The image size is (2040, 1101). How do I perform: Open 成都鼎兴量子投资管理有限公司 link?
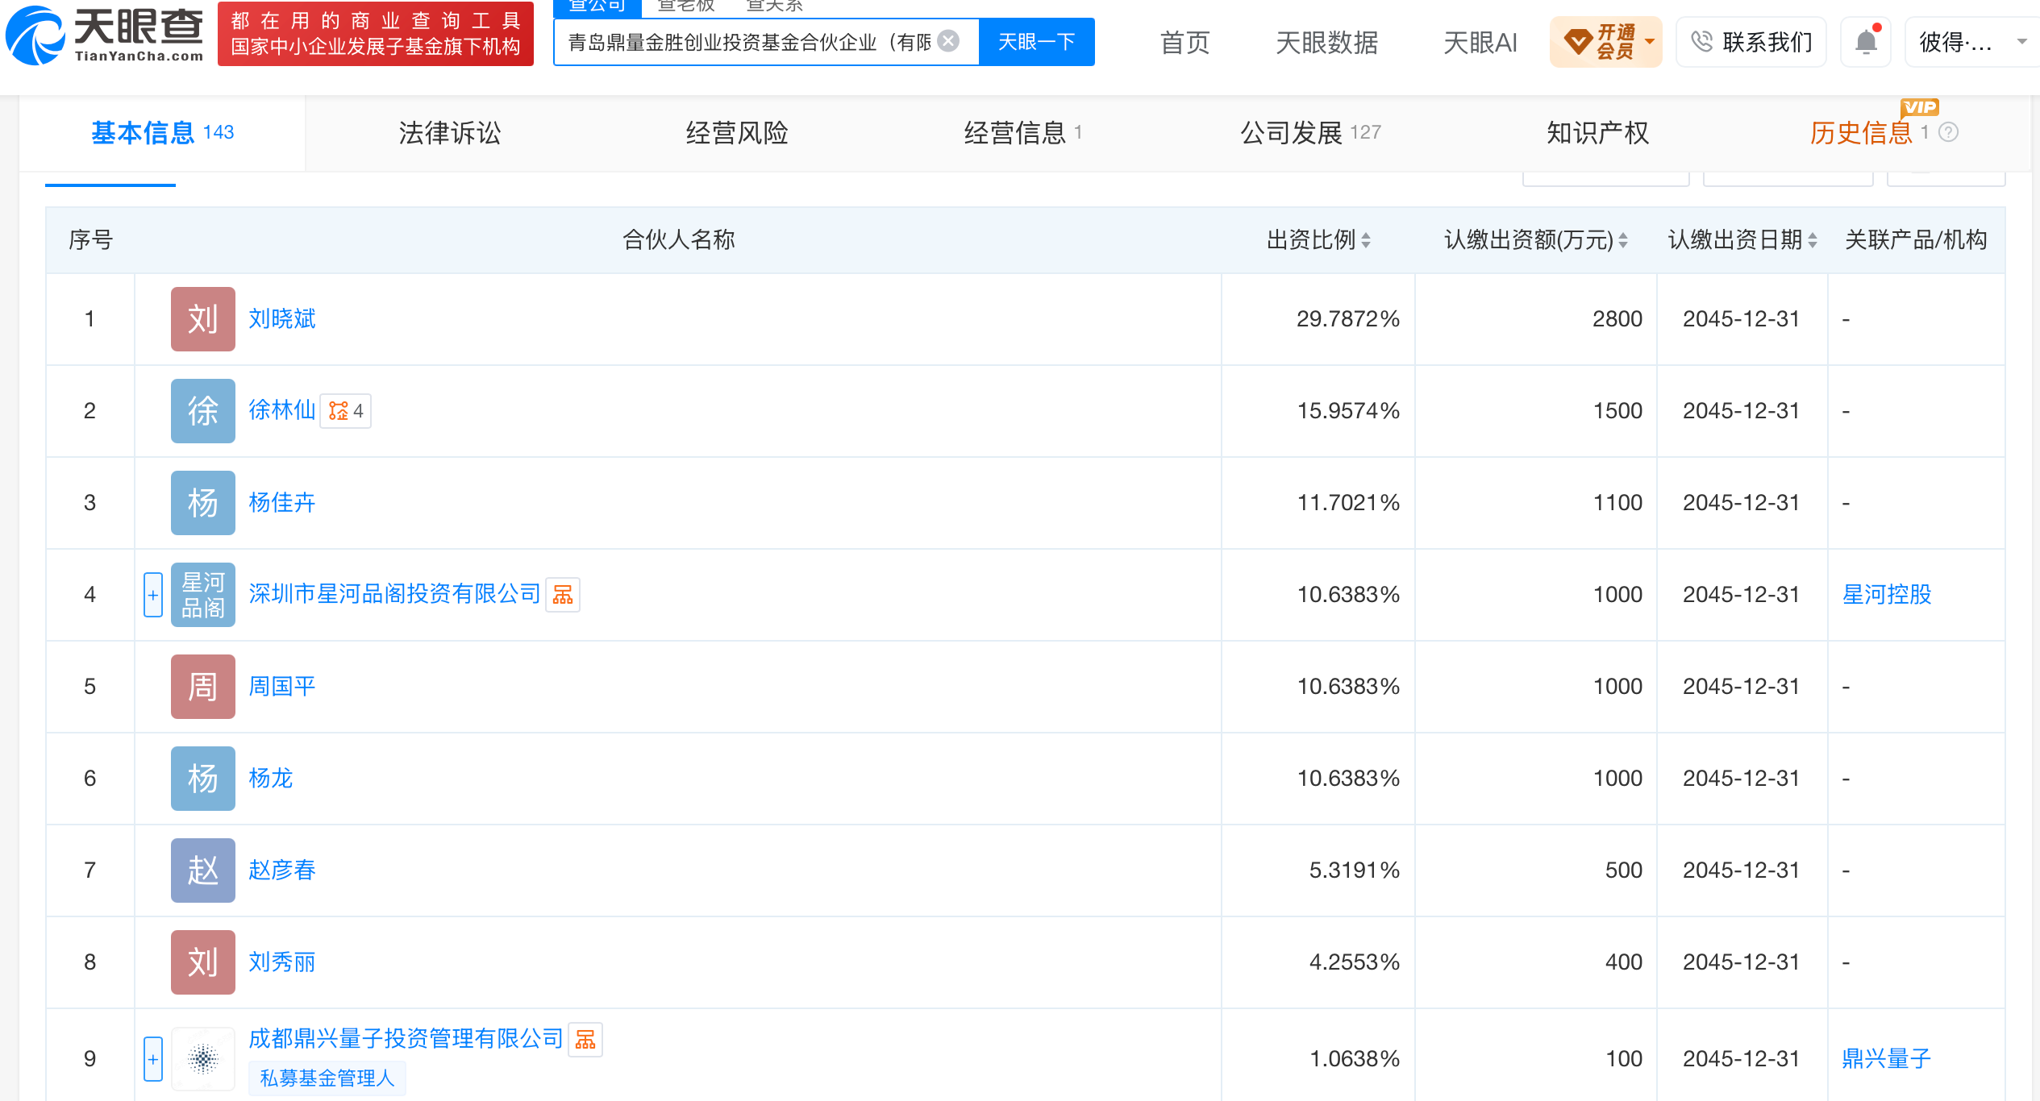pos(406,1039)
